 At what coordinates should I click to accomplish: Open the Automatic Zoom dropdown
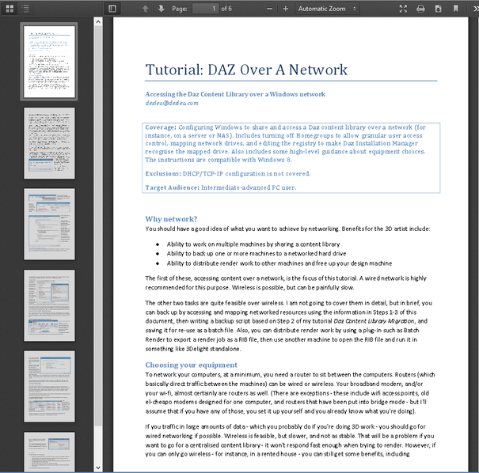(327, 9)
